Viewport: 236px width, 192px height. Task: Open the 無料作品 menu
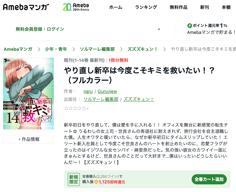(x=179, y=7)
